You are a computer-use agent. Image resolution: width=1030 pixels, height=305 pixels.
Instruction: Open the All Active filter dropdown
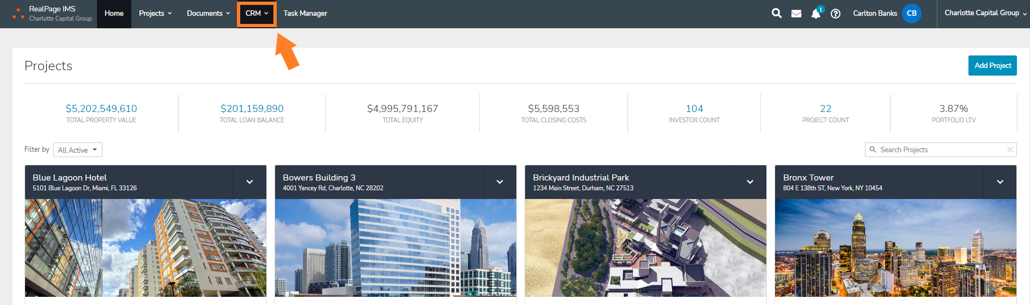click(x=78, y=150)
